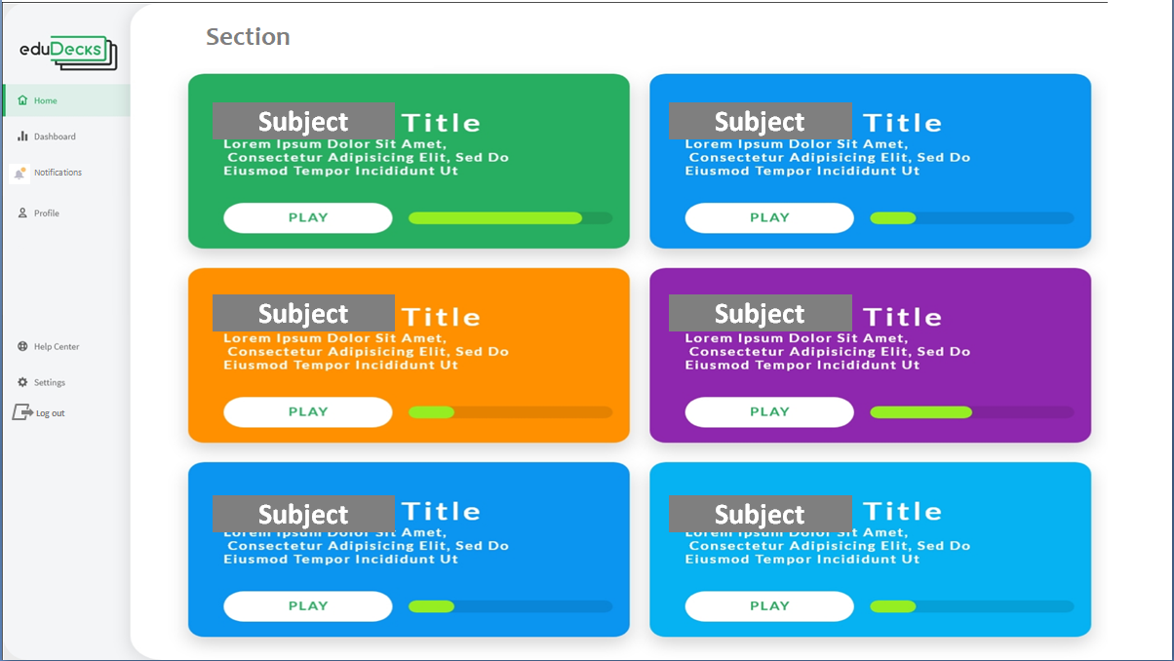This screenshot has width=1174, height=661.
Task: Click the eduDecks logo
Action: pos(68,52)
